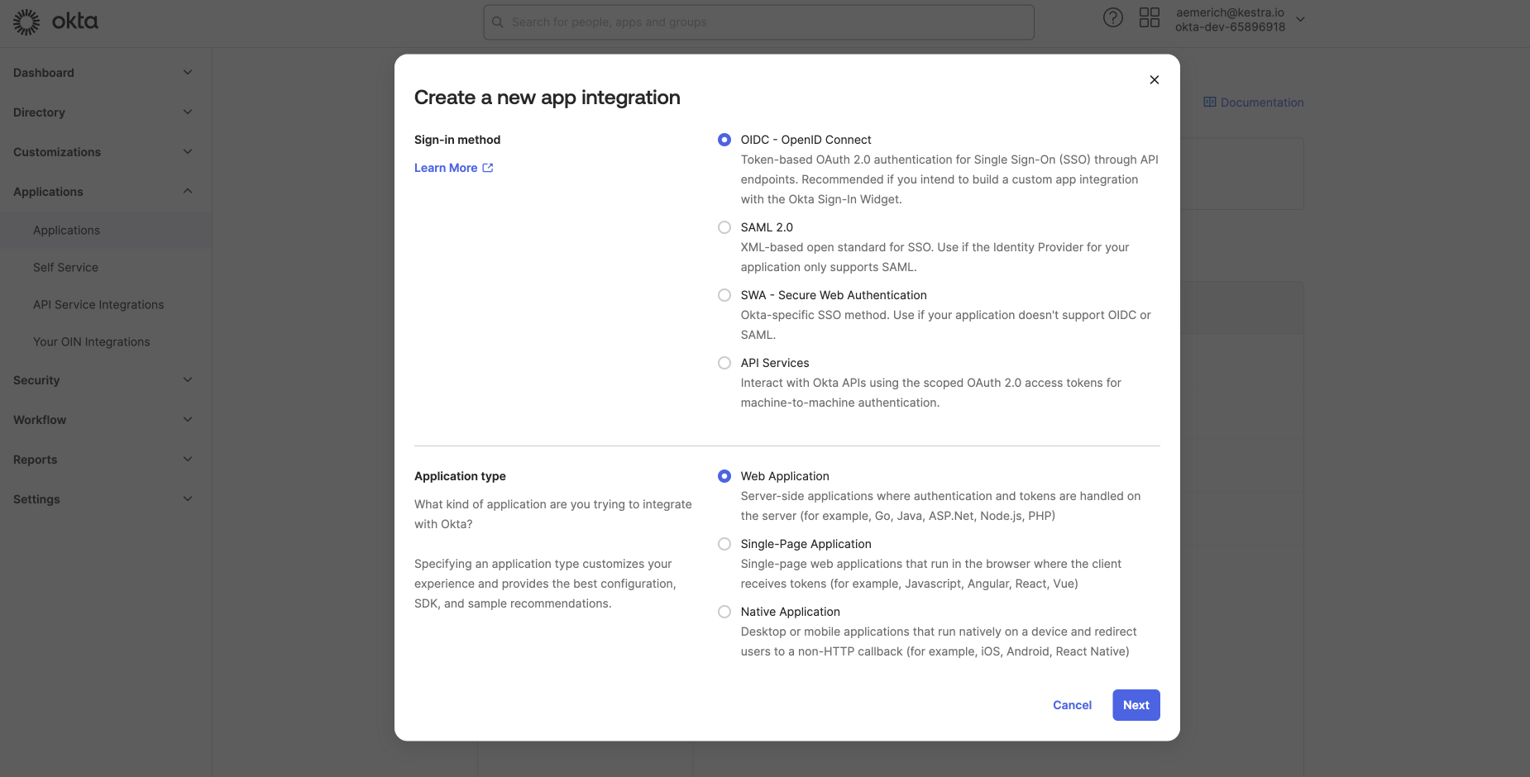Select Single-Page Application type
Image resolution: width=1530 pixels, height=777 pixels.
[724, 544]
